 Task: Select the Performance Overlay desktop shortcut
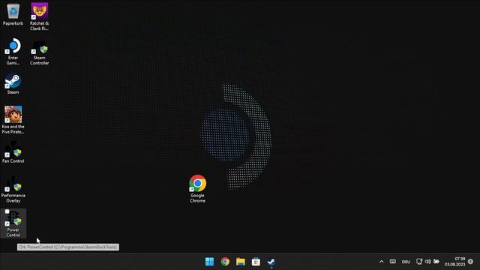(x=13, y=189)
